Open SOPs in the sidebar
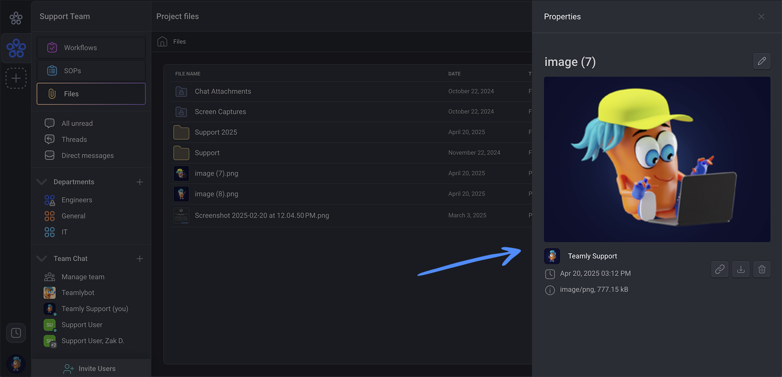Viewport: 782px width, 377px height. (x=91, y=71)
